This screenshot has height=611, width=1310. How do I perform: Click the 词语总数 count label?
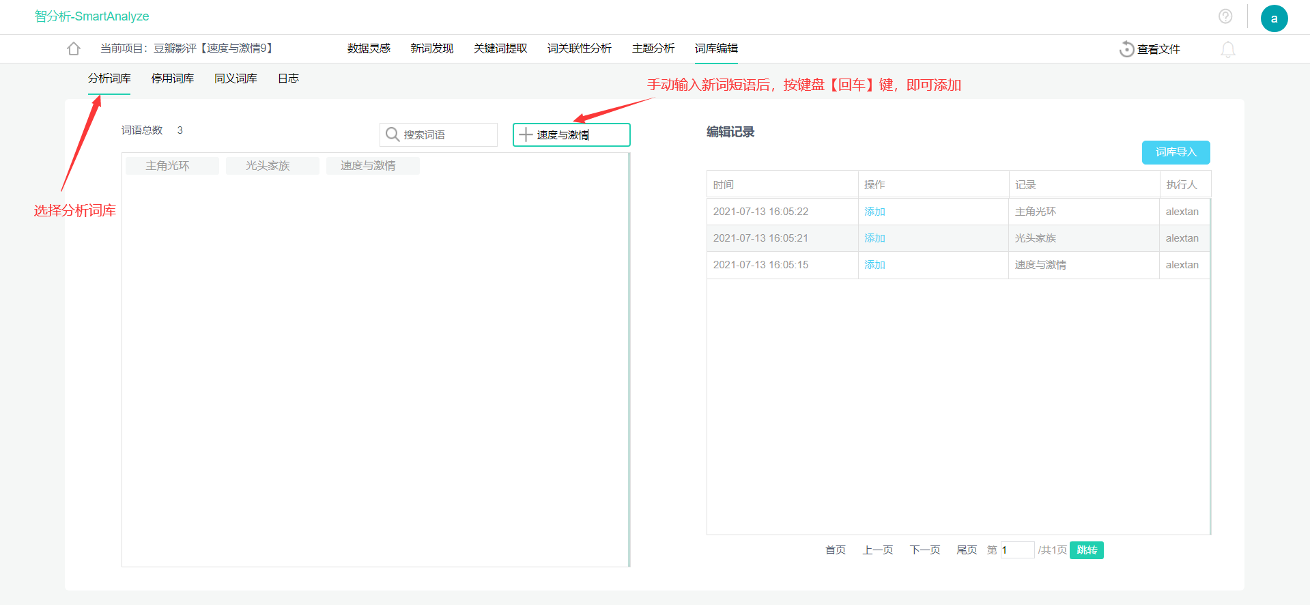(142, 130)
